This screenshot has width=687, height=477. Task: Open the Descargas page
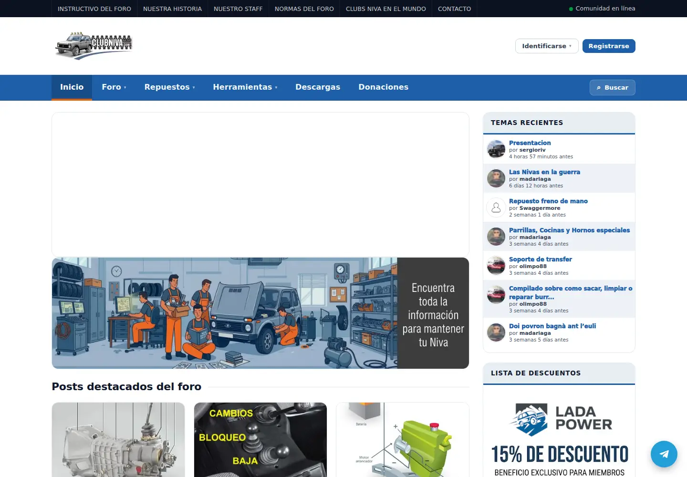point(318,87)
